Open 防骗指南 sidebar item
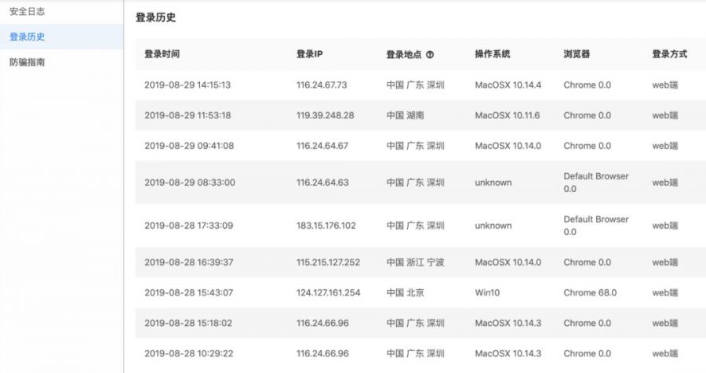 [27, 62]
